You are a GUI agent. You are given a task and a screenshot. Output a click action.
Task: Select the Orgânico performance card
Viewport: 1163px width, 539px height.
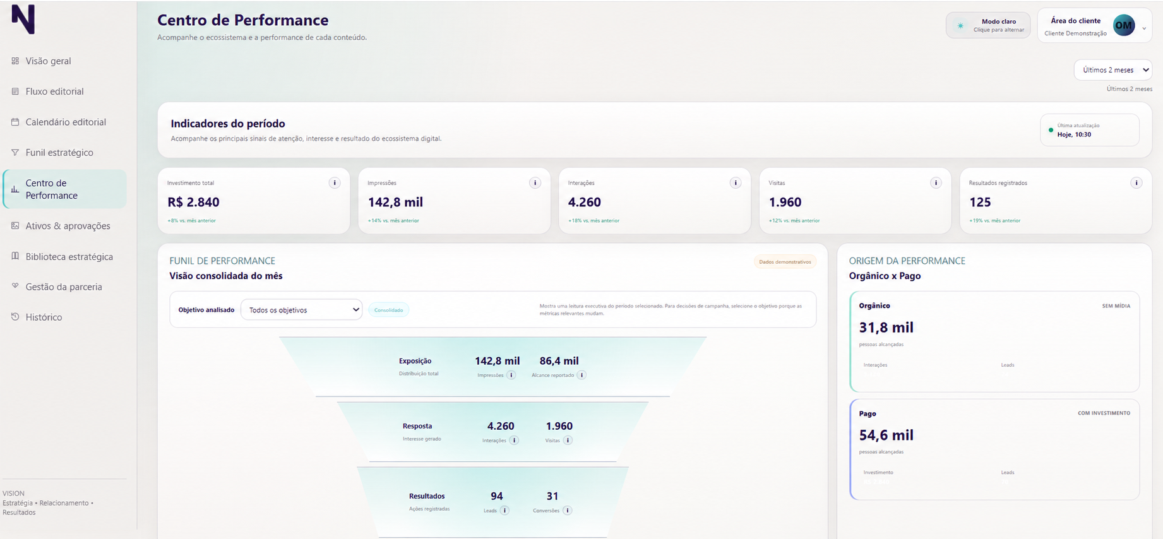pyautogui.click(x=994, y=341)
